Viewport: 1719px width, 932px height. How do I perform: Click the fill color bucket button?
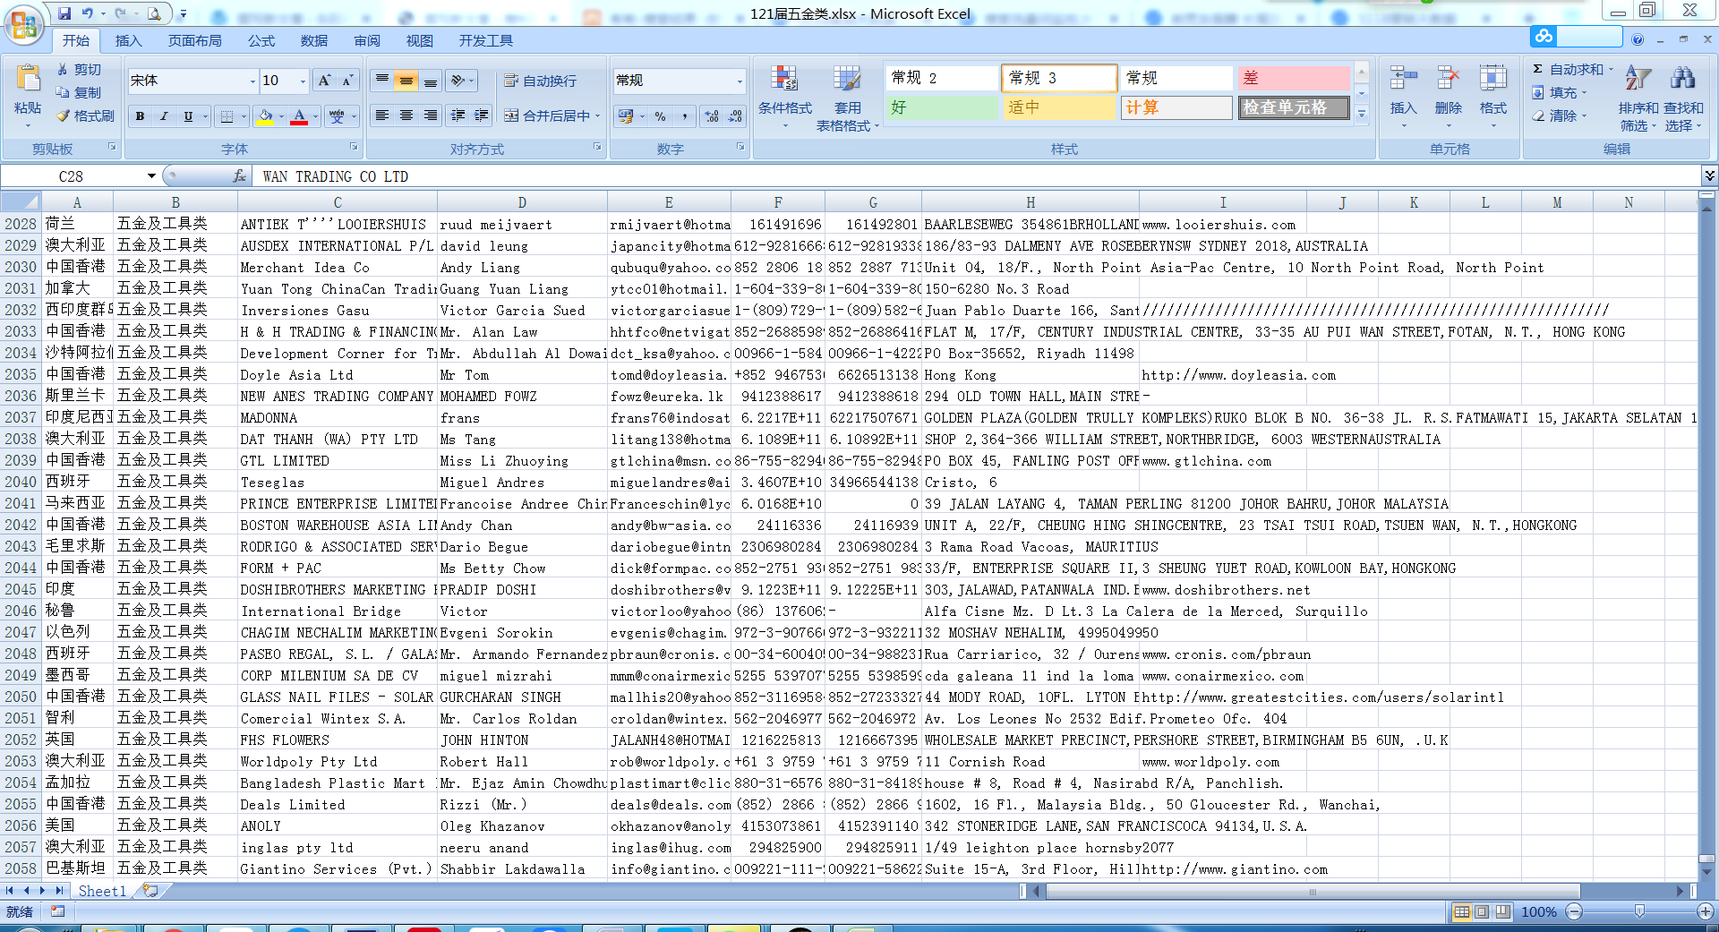[x=264, y=116]
